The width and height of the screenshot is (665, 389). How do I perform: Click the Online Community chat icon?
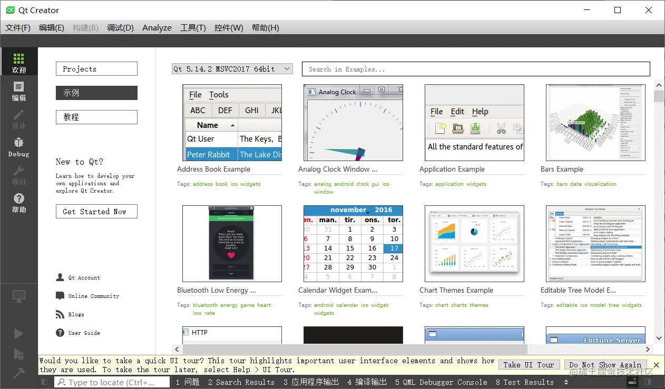60,296
